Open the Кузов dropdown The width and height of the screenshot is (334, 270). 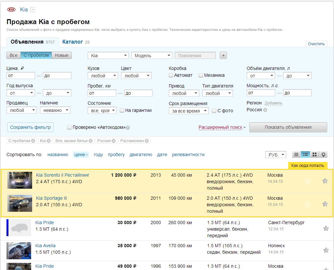tap(103, 76)
